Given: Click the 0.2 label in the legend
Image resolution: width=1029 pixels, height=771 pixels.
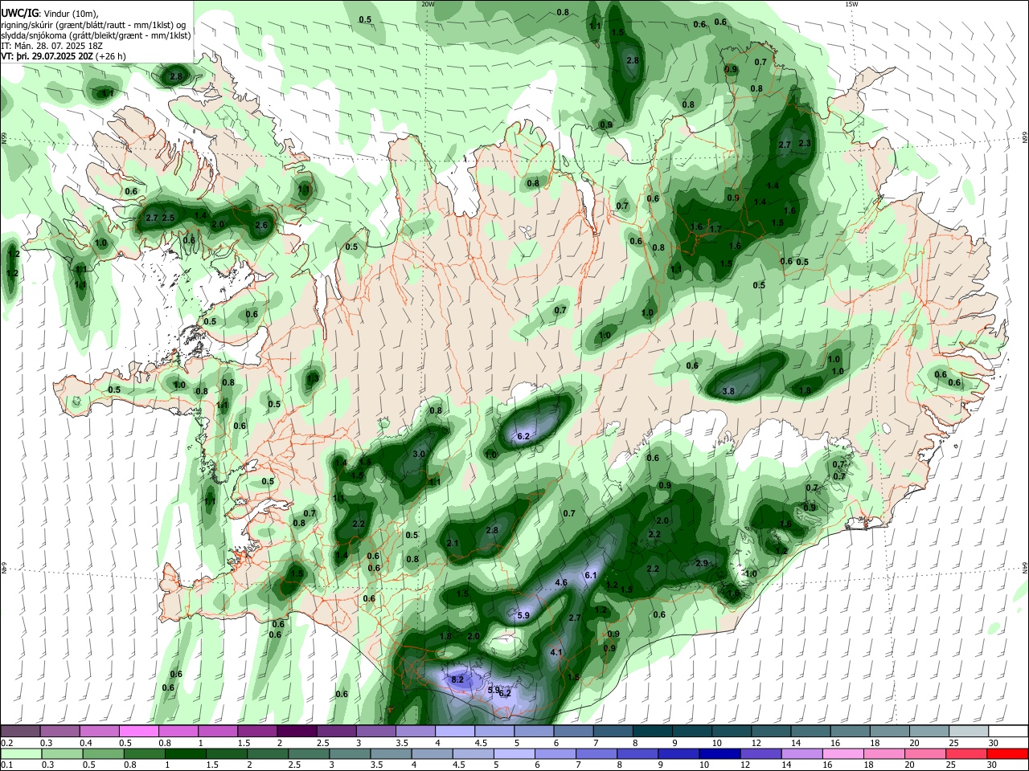Looking at the screenshot, I should coord(7,743).
